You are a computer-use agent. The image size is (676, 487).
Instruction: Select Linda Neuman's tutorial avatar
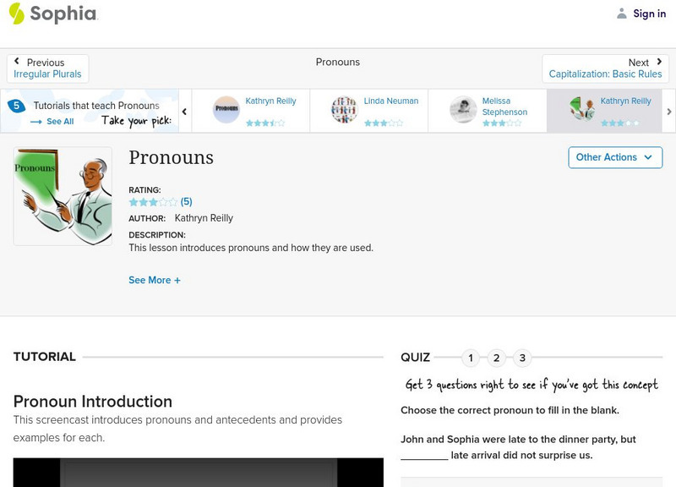344,110
